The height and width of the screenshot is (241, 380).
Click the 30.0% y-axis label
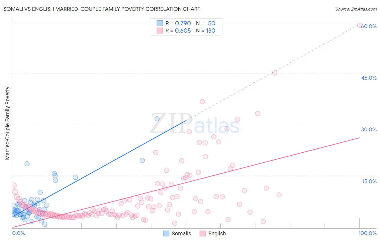[x=369, y=129]
